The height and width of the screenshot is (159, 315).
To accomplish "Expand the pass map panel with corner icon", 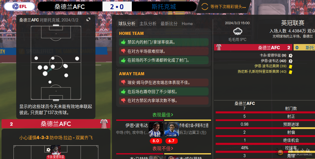I will pos(88,20).
